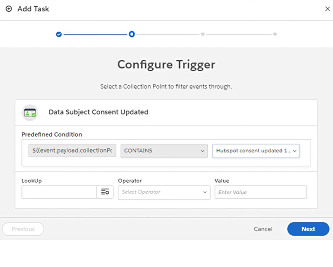This screenshot has width=333, height=267.
Task: Click the circular Add Task icon in header
Action: click(x=9, y=9)
